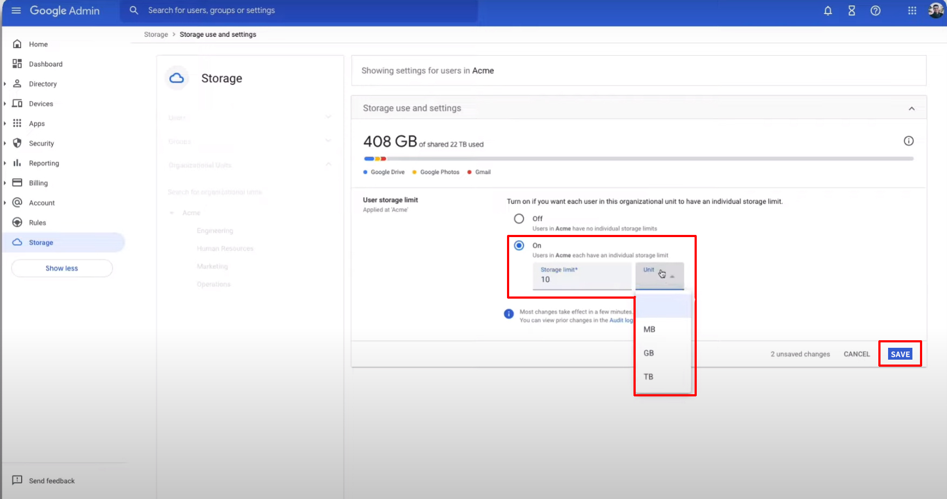This screenshot has height=499, width=947.
Task: Open Reporting in the sidebar
Action: [x=44, y=163]
